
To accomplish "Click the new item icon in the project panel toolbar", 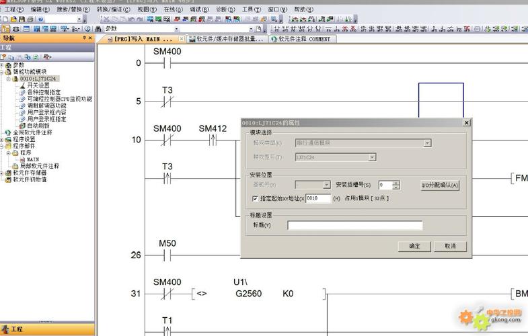I will point(3,57).
